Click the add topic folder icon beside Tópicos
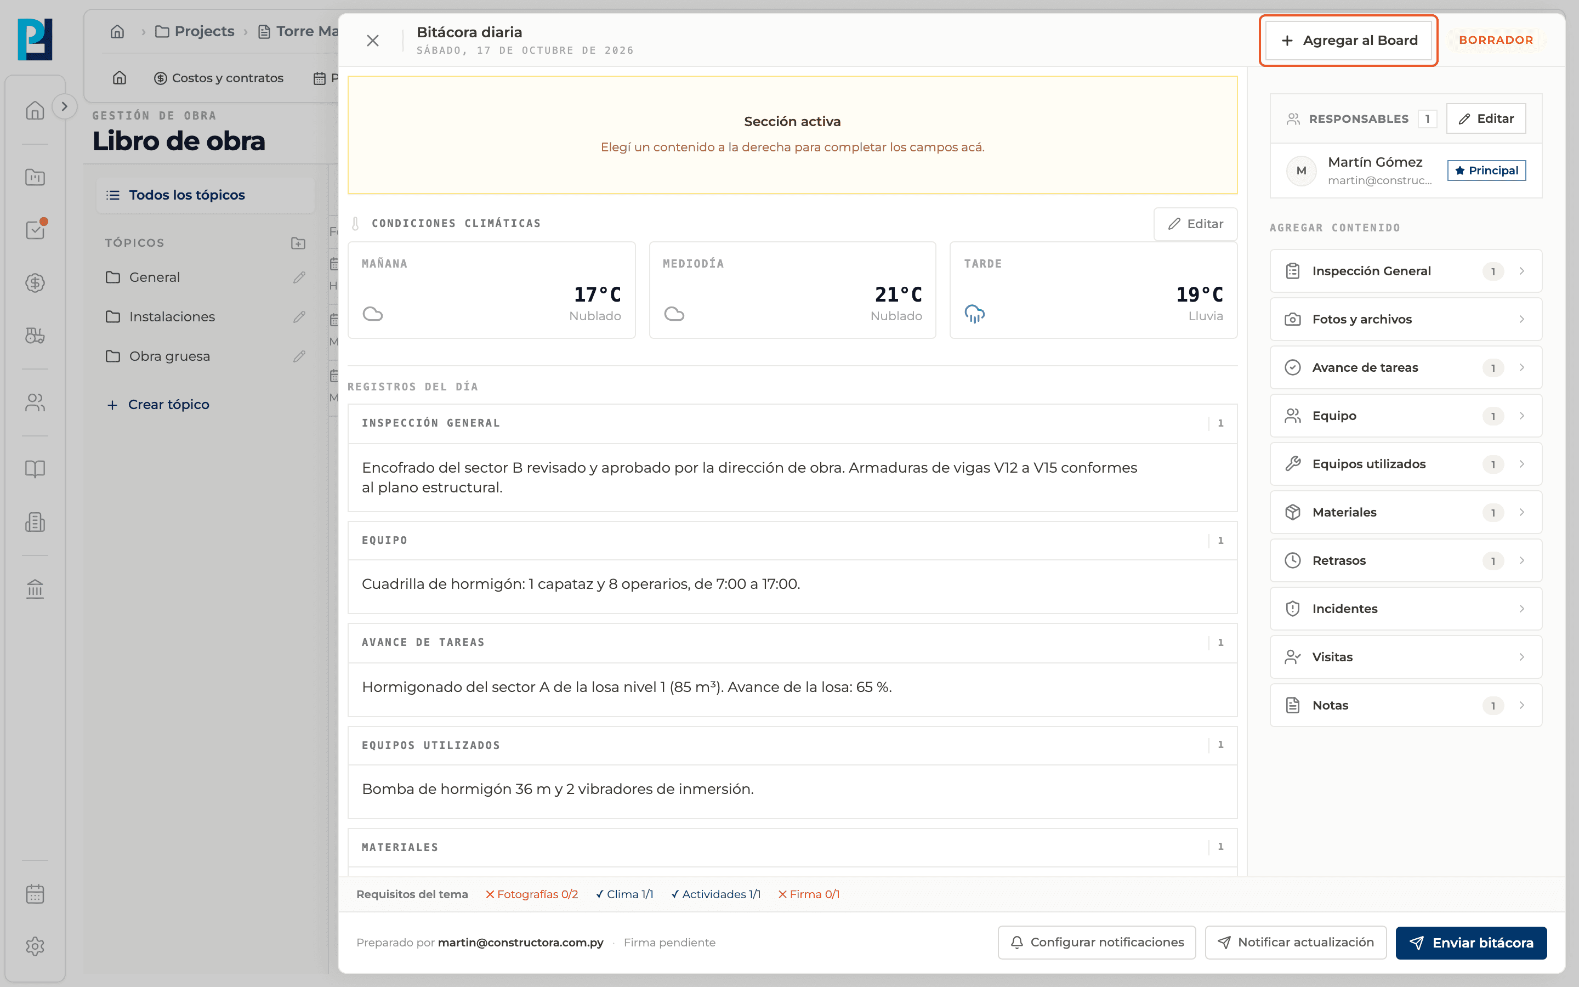The height and width of the screenshot is (987, 1579). (298, 243)
